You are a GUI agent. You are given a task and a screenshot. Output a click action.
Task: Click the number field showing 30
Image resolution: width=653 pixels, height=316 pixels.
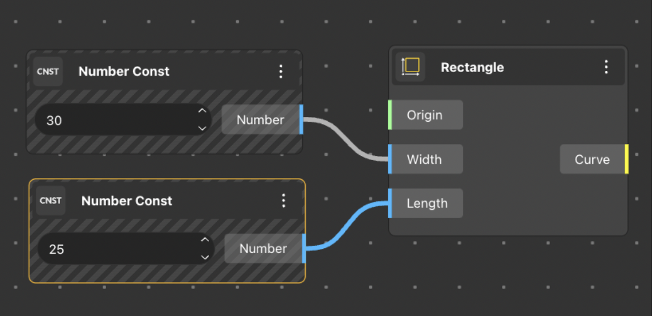[114, 120]
